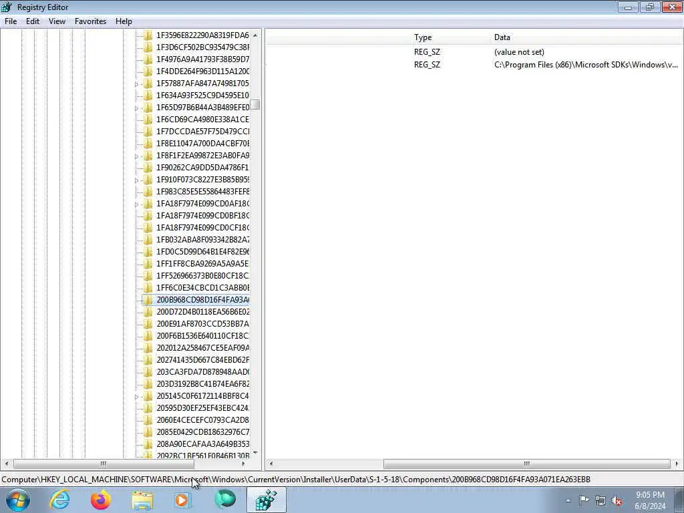Select the 2060E4CECEFC0793CA2D8 key
The width and height of the screenshot is (684, 513).
[x=203, y=420]
